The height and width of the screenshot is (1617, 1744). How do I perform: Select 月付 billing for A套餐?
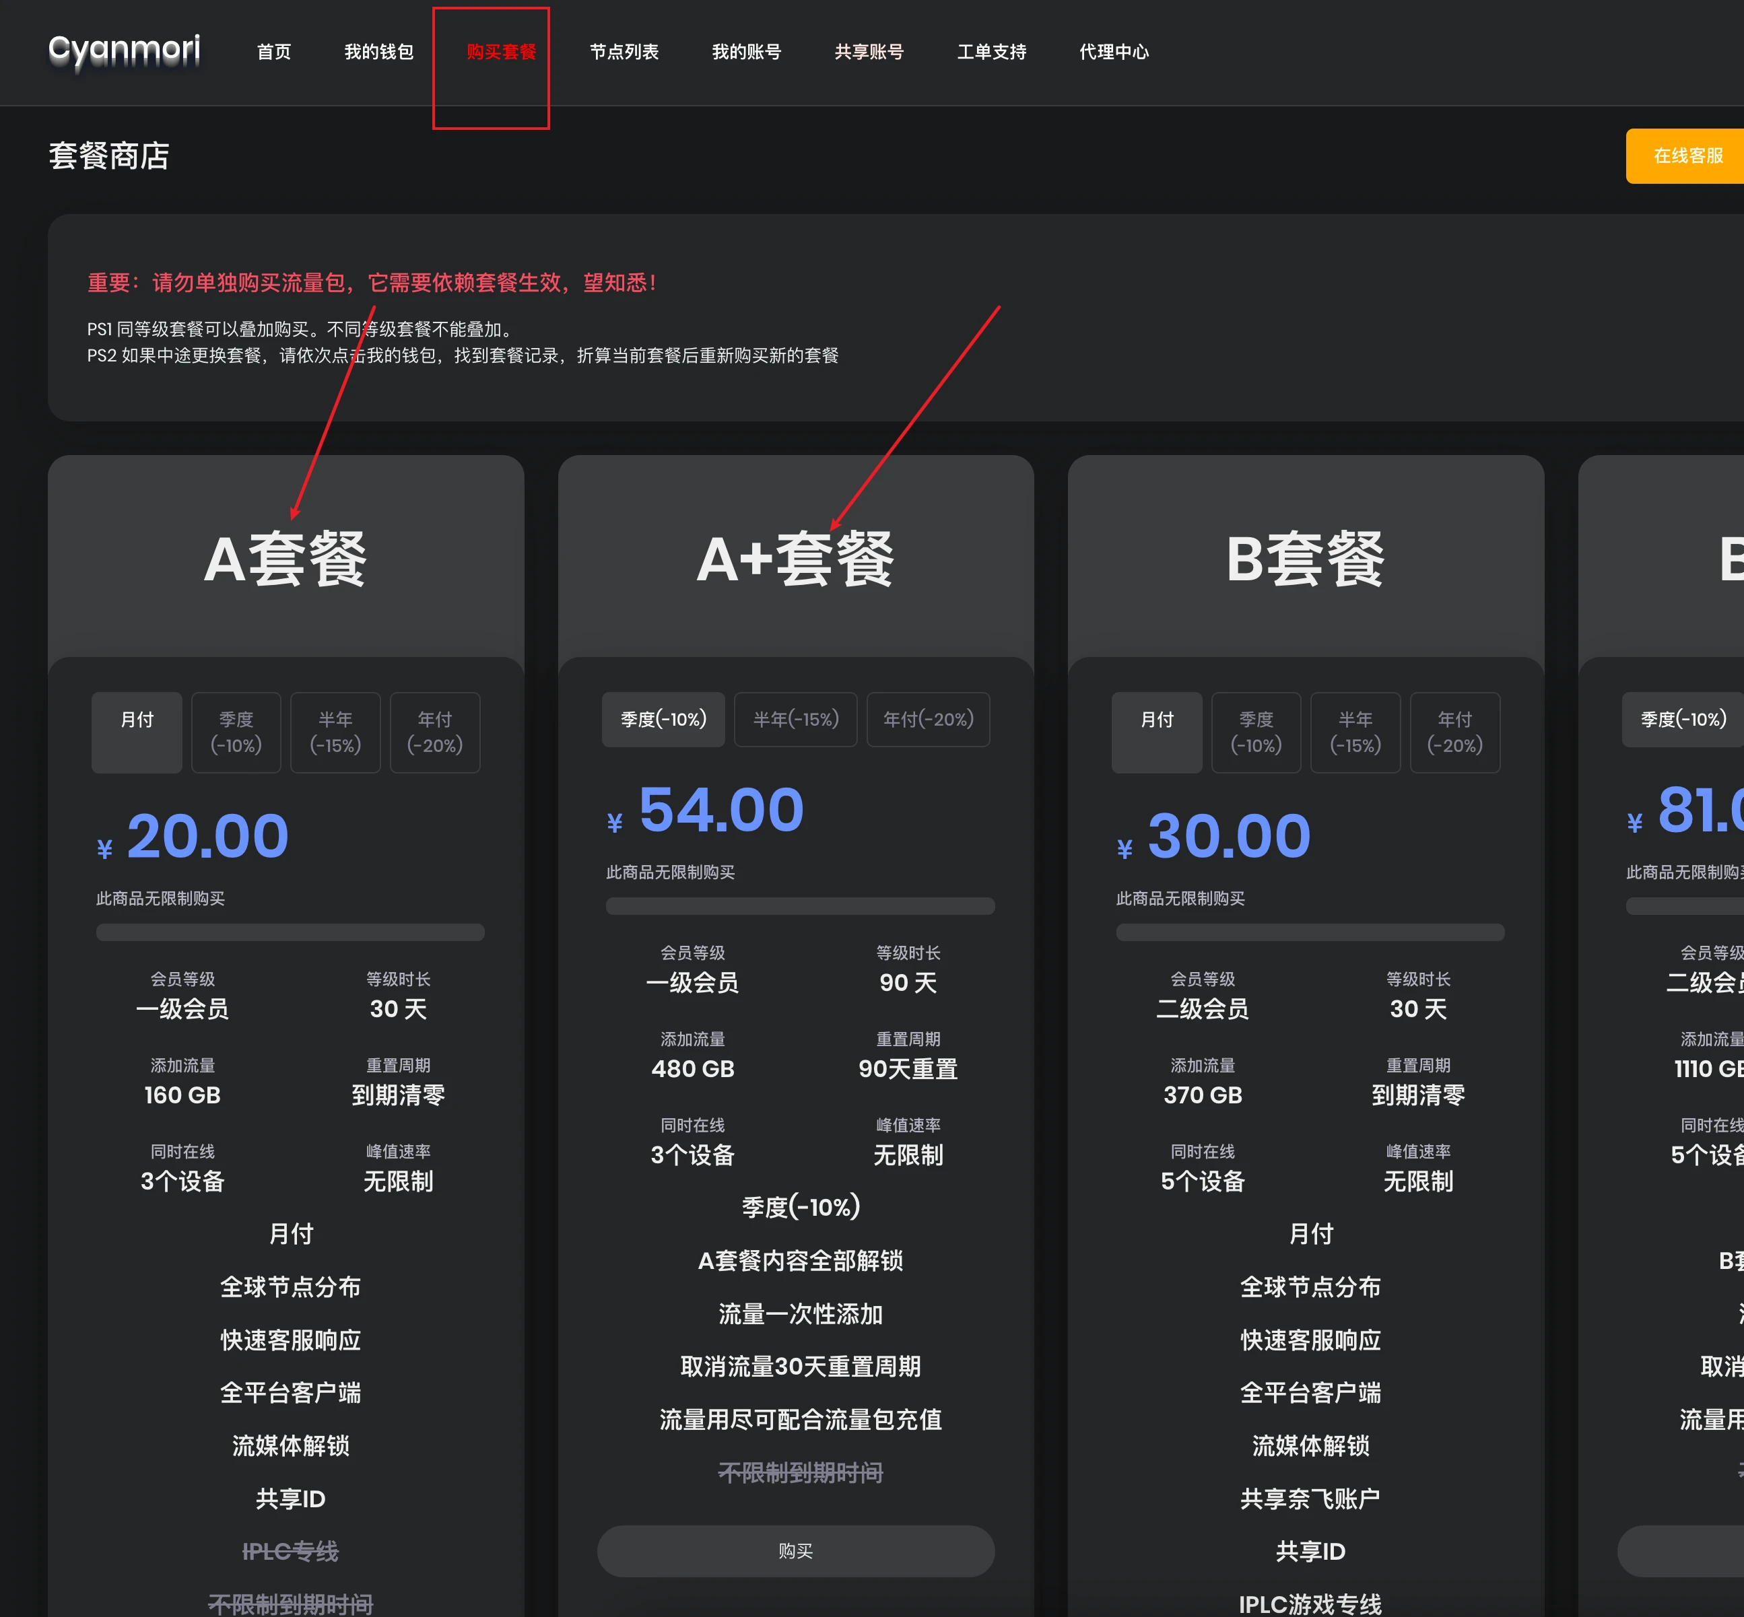pos(137,732)
